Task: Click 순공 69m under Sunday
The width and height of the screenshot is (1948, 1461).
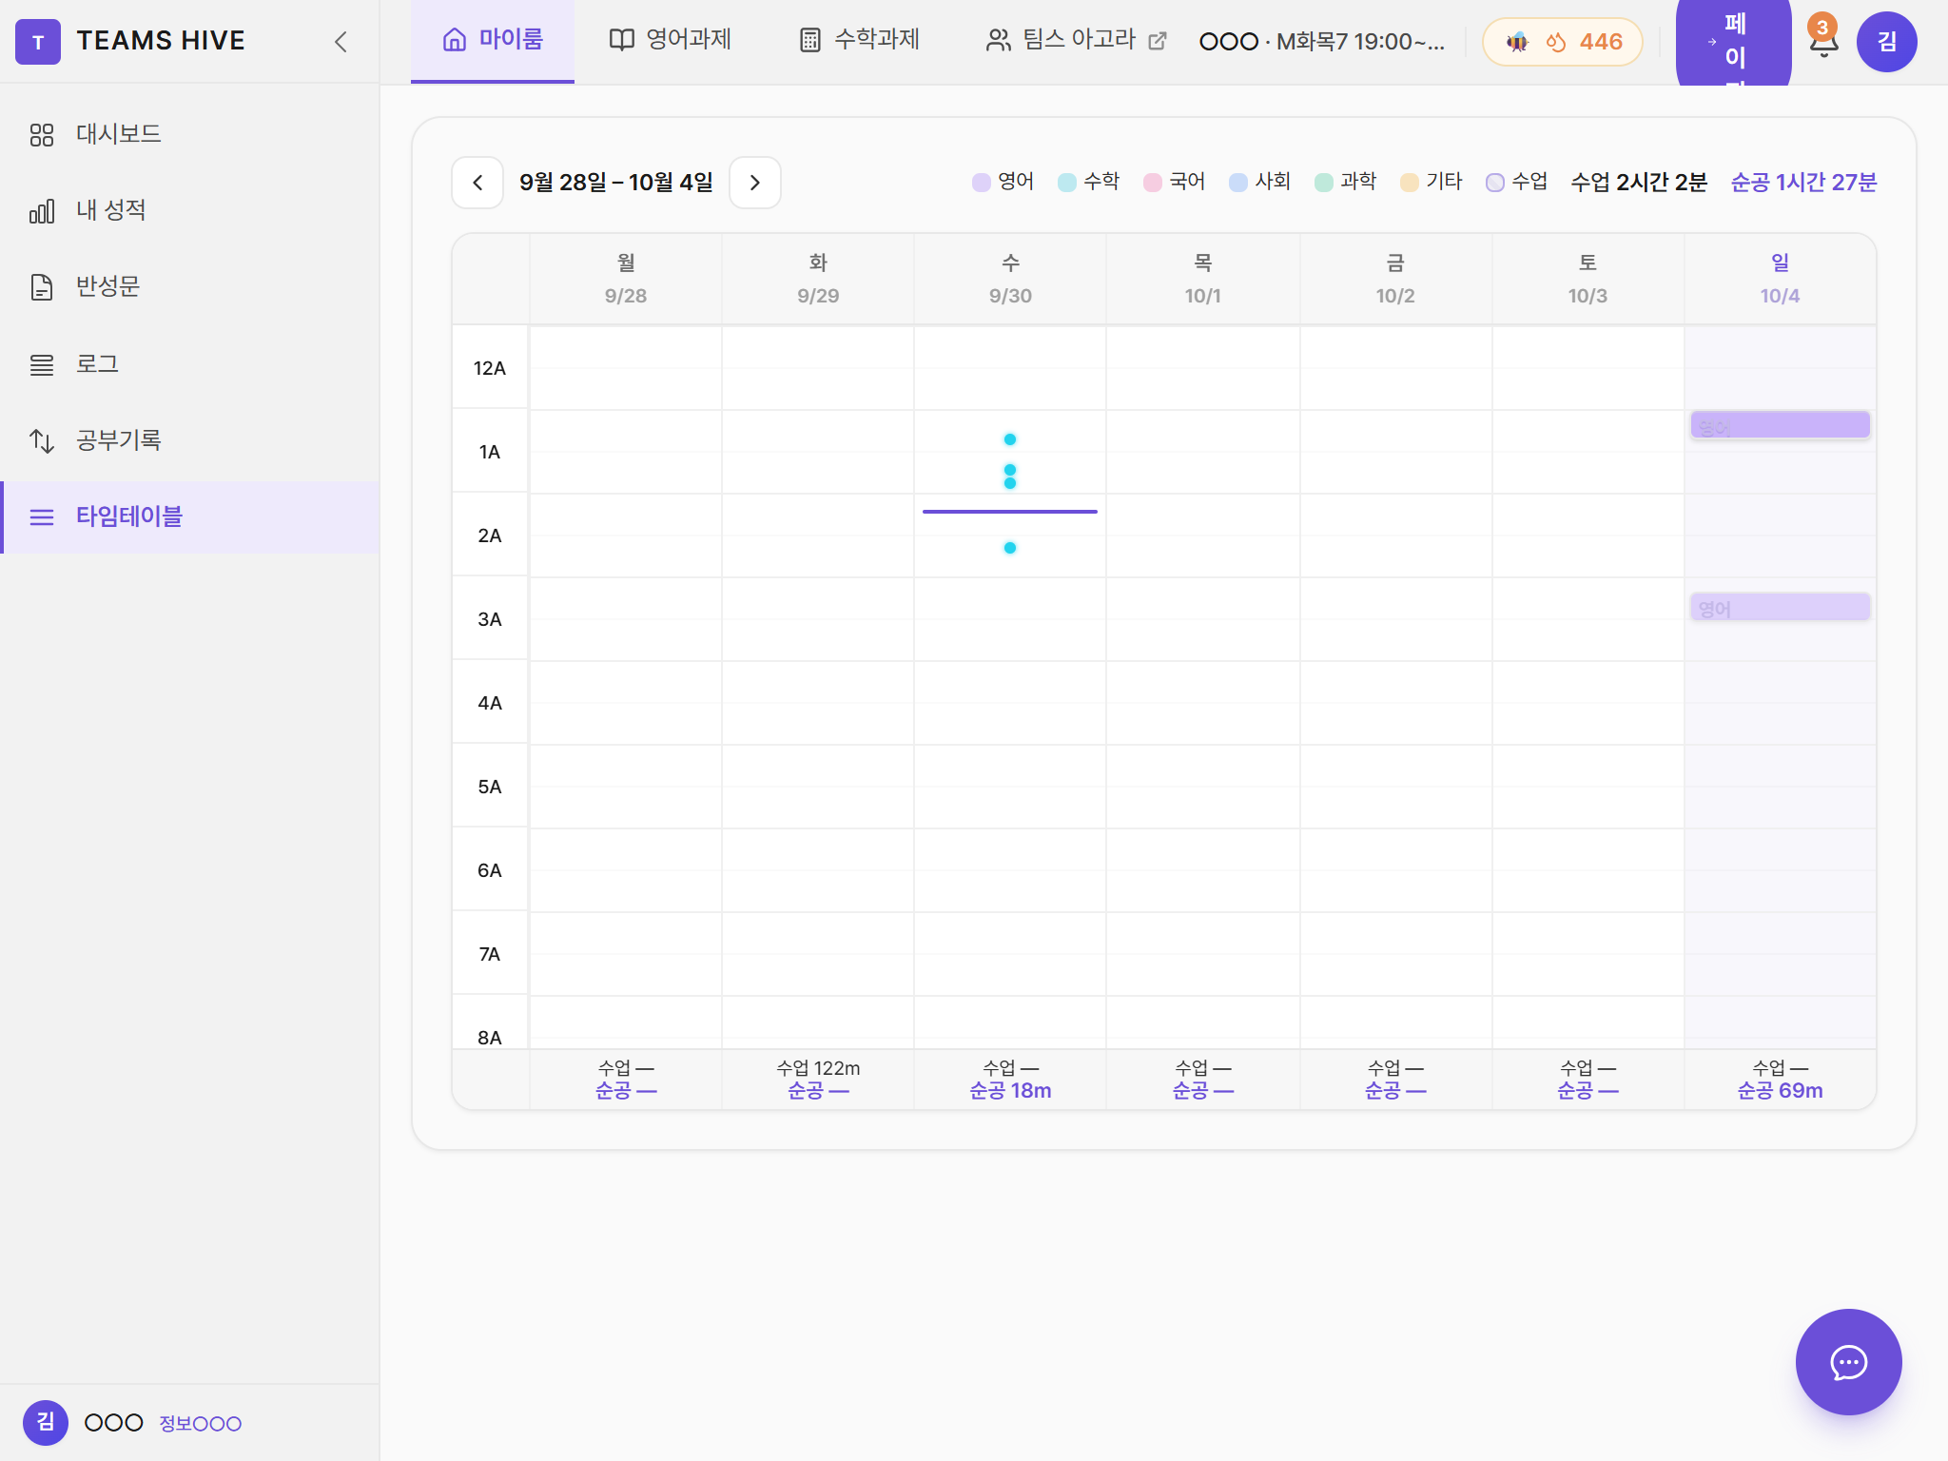Action: 1780,1091
